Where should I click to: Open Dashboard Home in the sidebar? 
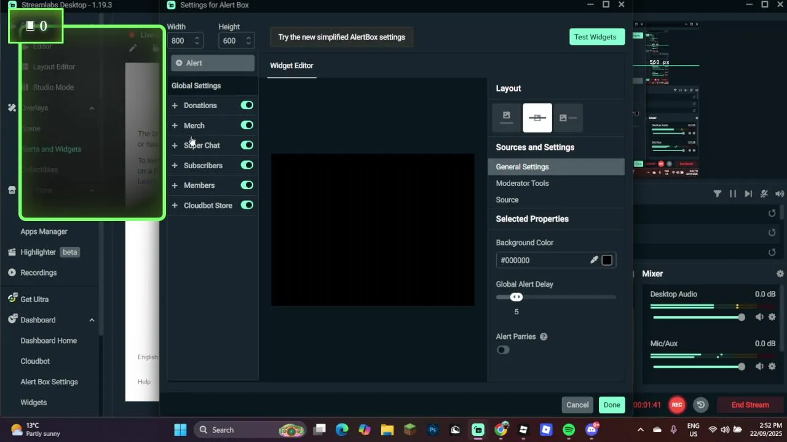[49, 341]
